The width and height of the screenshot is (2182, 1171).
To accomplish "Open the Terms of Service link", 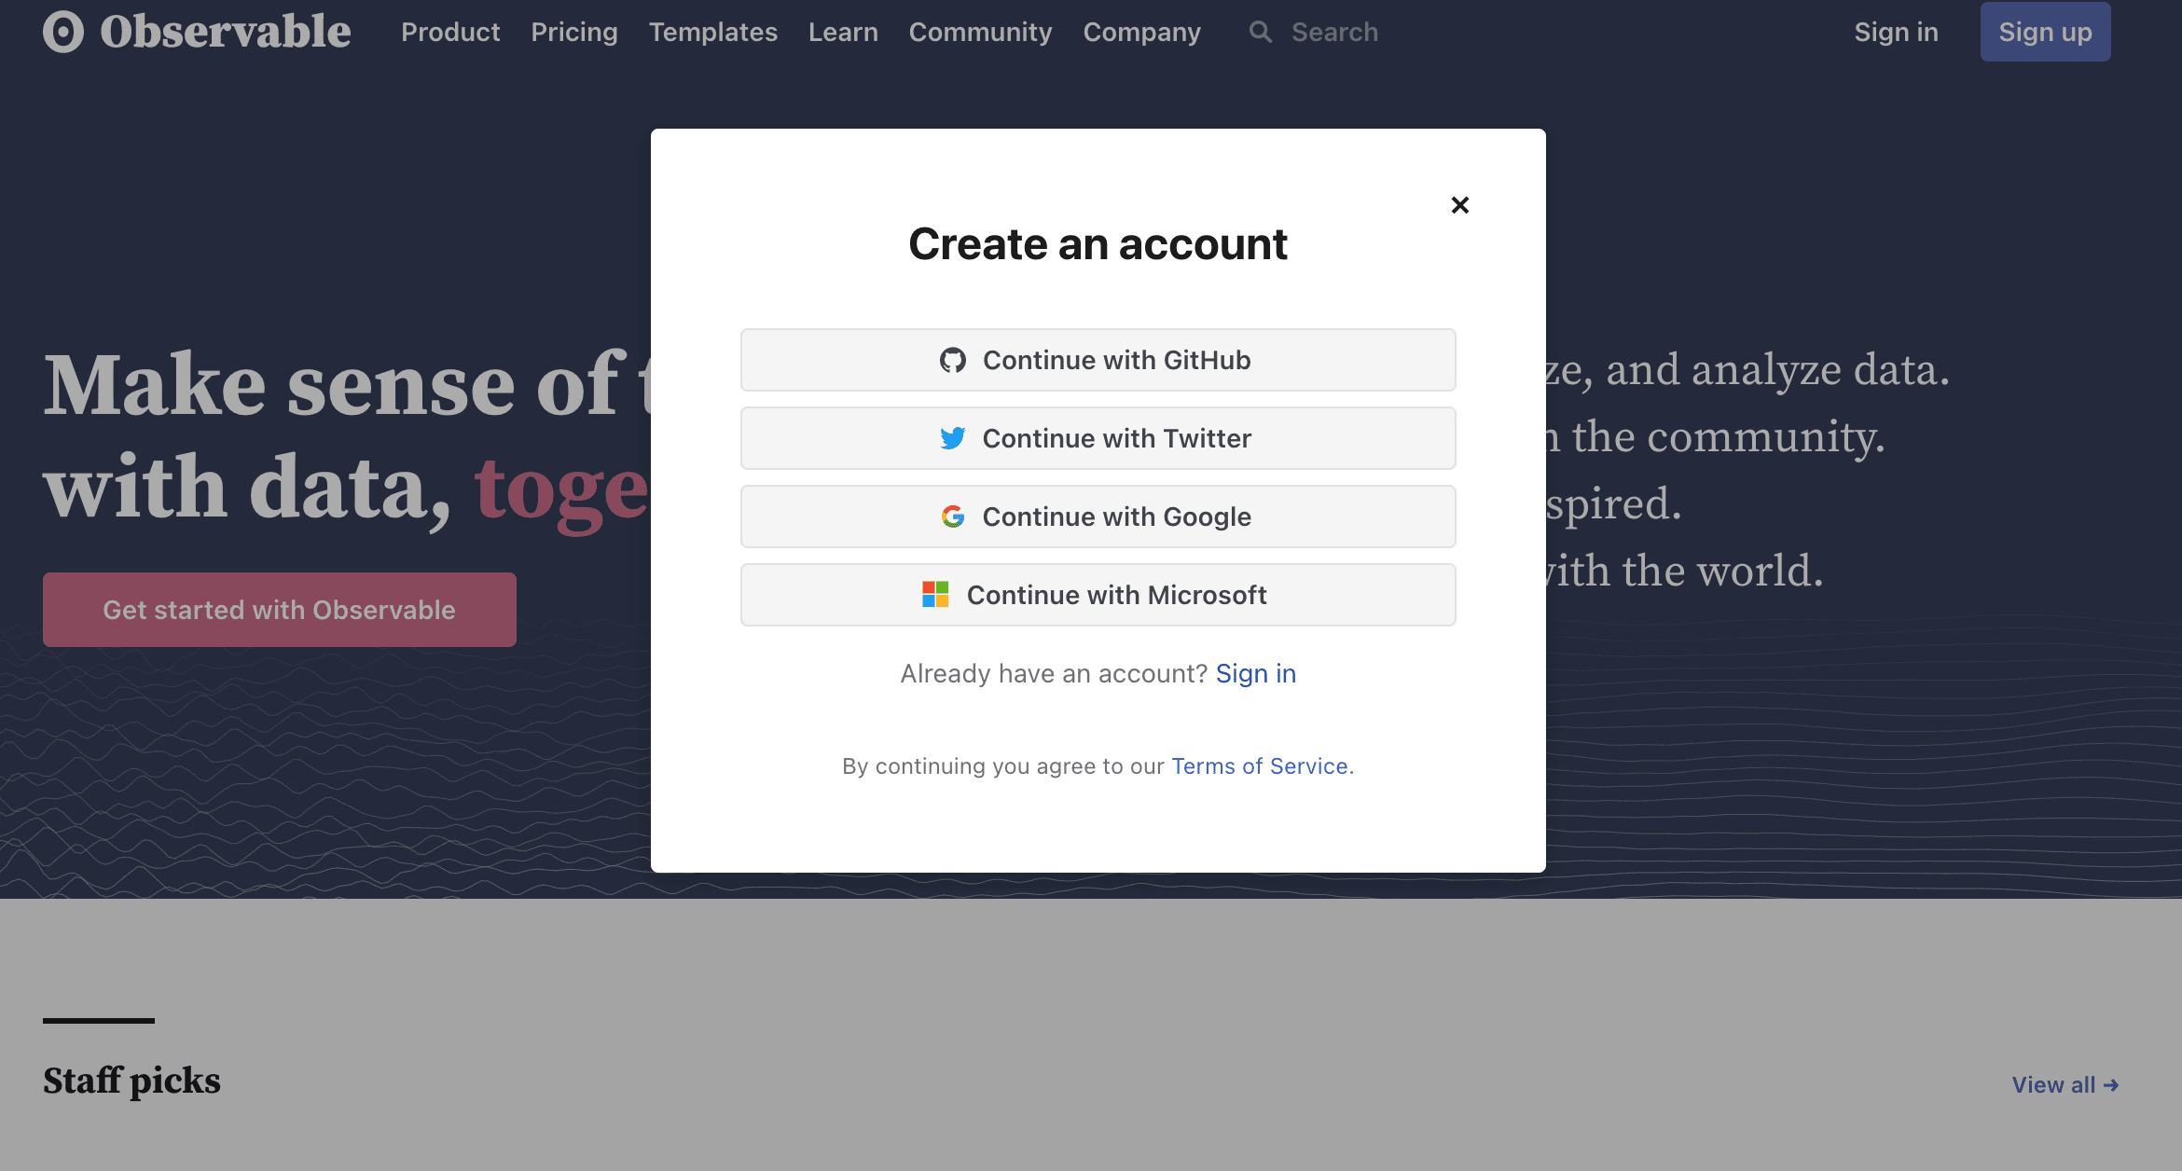I will pyautogui.click(x=1259, y=766).
